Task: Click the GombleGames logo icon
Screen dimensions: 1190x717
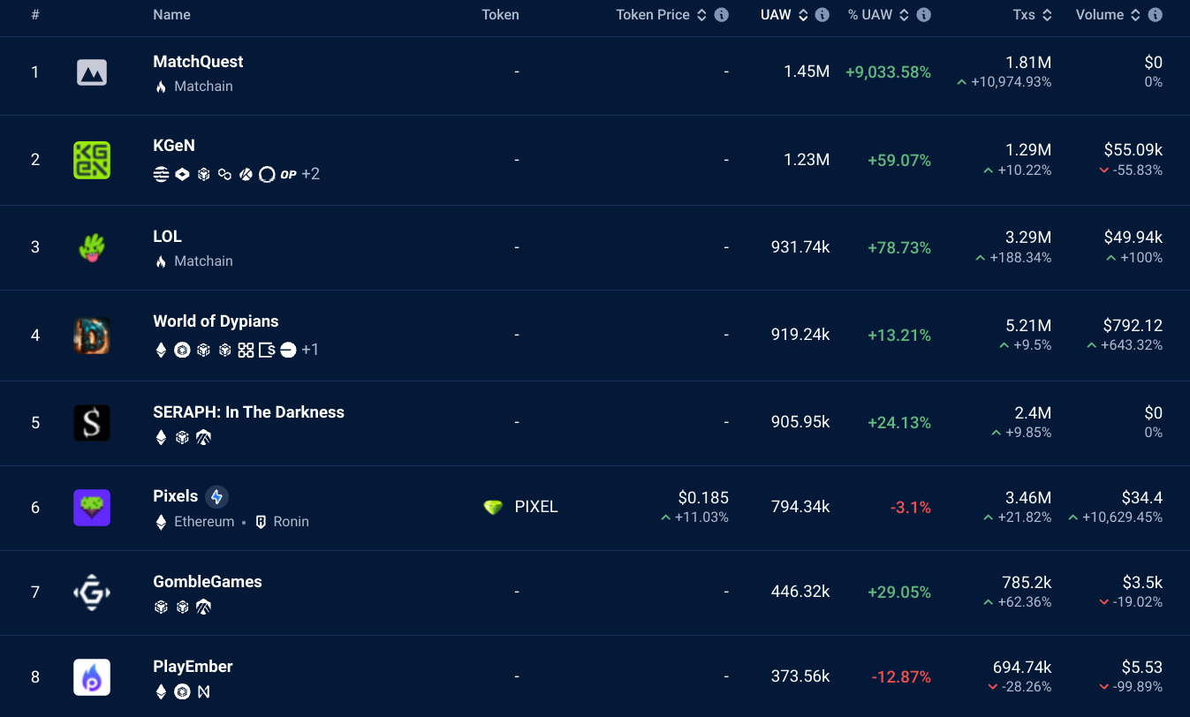Action: pos(92,592)
